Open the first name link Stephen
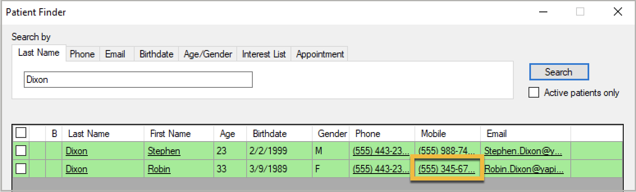Screen dimensions: 636x192 tap(164, 151)
